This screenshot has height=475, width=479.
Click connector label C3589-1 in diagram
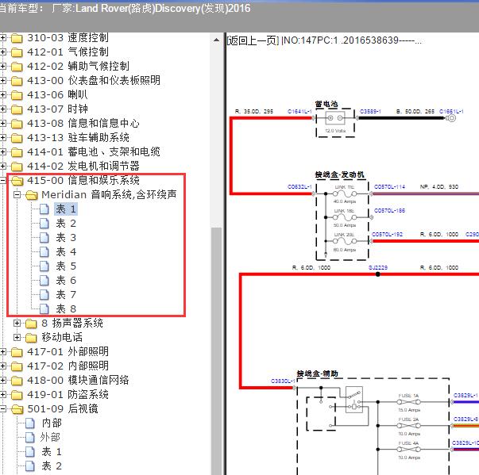click(370, 112)
